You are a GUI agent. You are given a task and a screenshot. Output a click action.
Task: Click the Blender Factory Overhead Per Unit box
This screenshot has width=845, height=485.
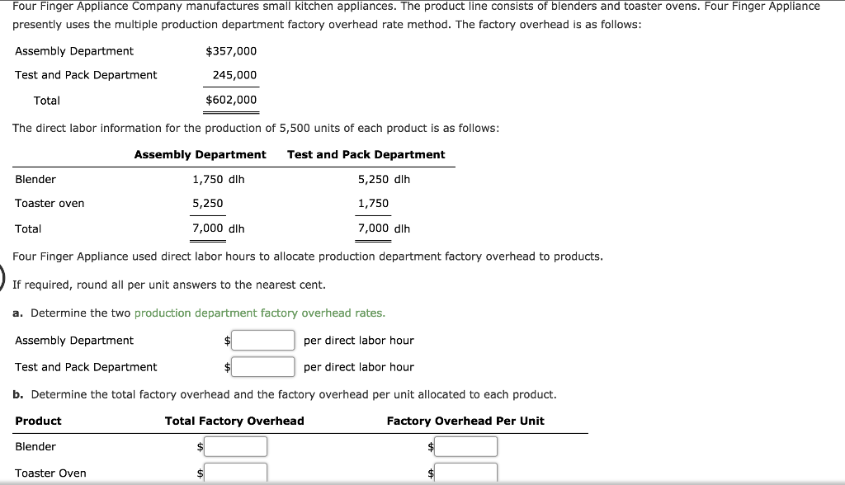point(466,446)
